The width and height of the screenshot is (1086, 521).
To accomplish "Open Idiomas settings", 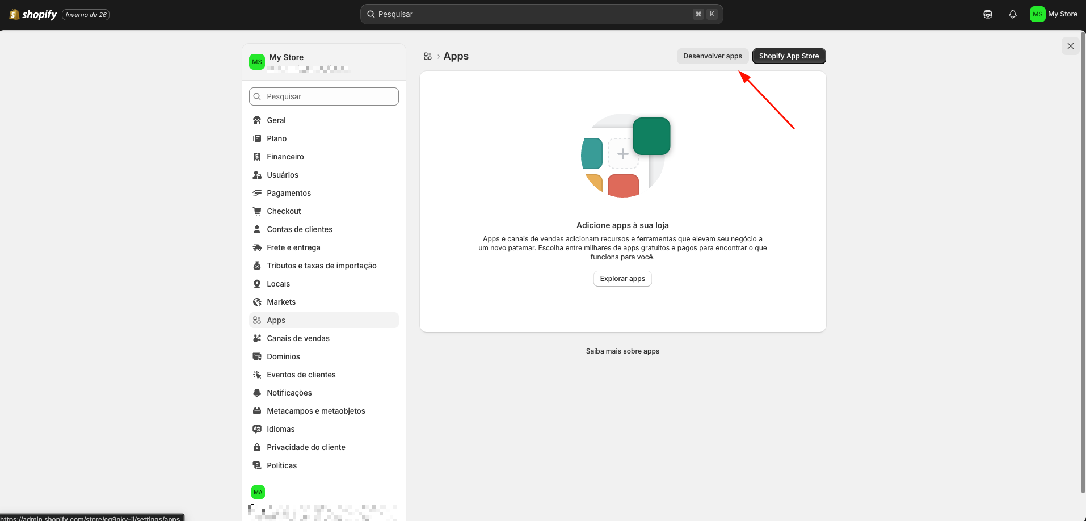I will click(323, 429).
